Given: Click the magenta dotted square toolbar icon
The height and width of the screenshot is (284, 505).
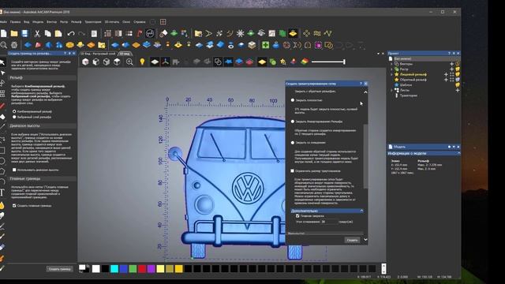Looking at the screenshot, I should pyautogui.click(x=318, y=45).
